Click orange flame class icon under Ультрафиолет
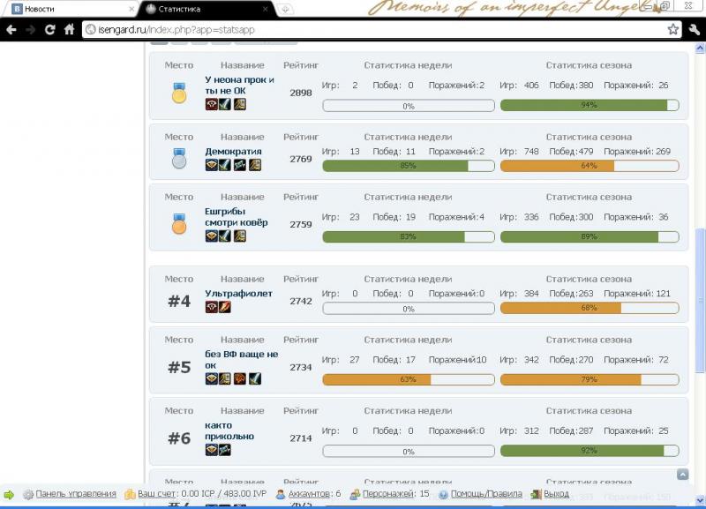This screenshot has width=706, height=509. (225, 307)
